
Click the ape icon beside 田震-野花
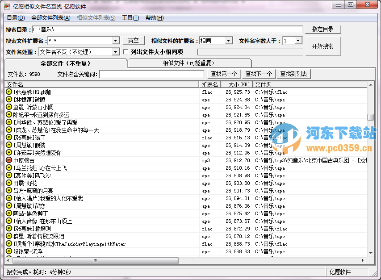tap(8, 183)
